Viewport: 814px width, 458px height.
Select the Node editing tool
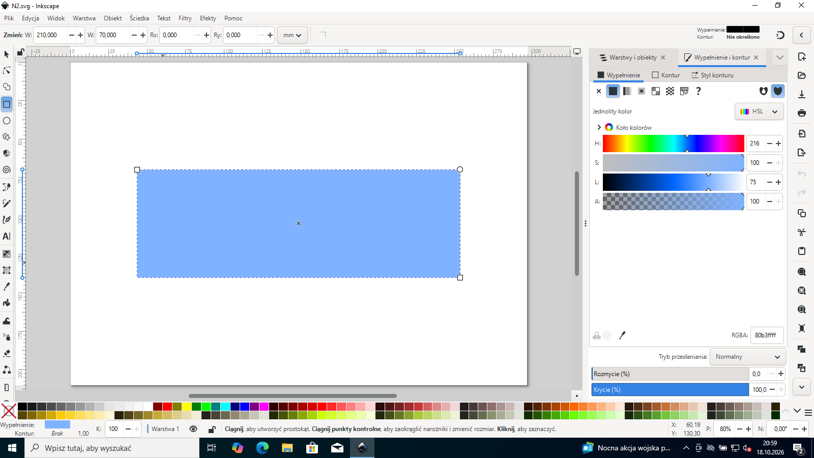(7, 70)
